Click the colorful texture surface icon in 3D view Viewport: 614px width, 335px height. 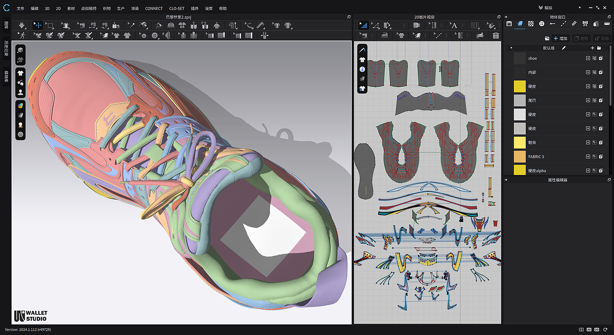click(x=21, y=105)
